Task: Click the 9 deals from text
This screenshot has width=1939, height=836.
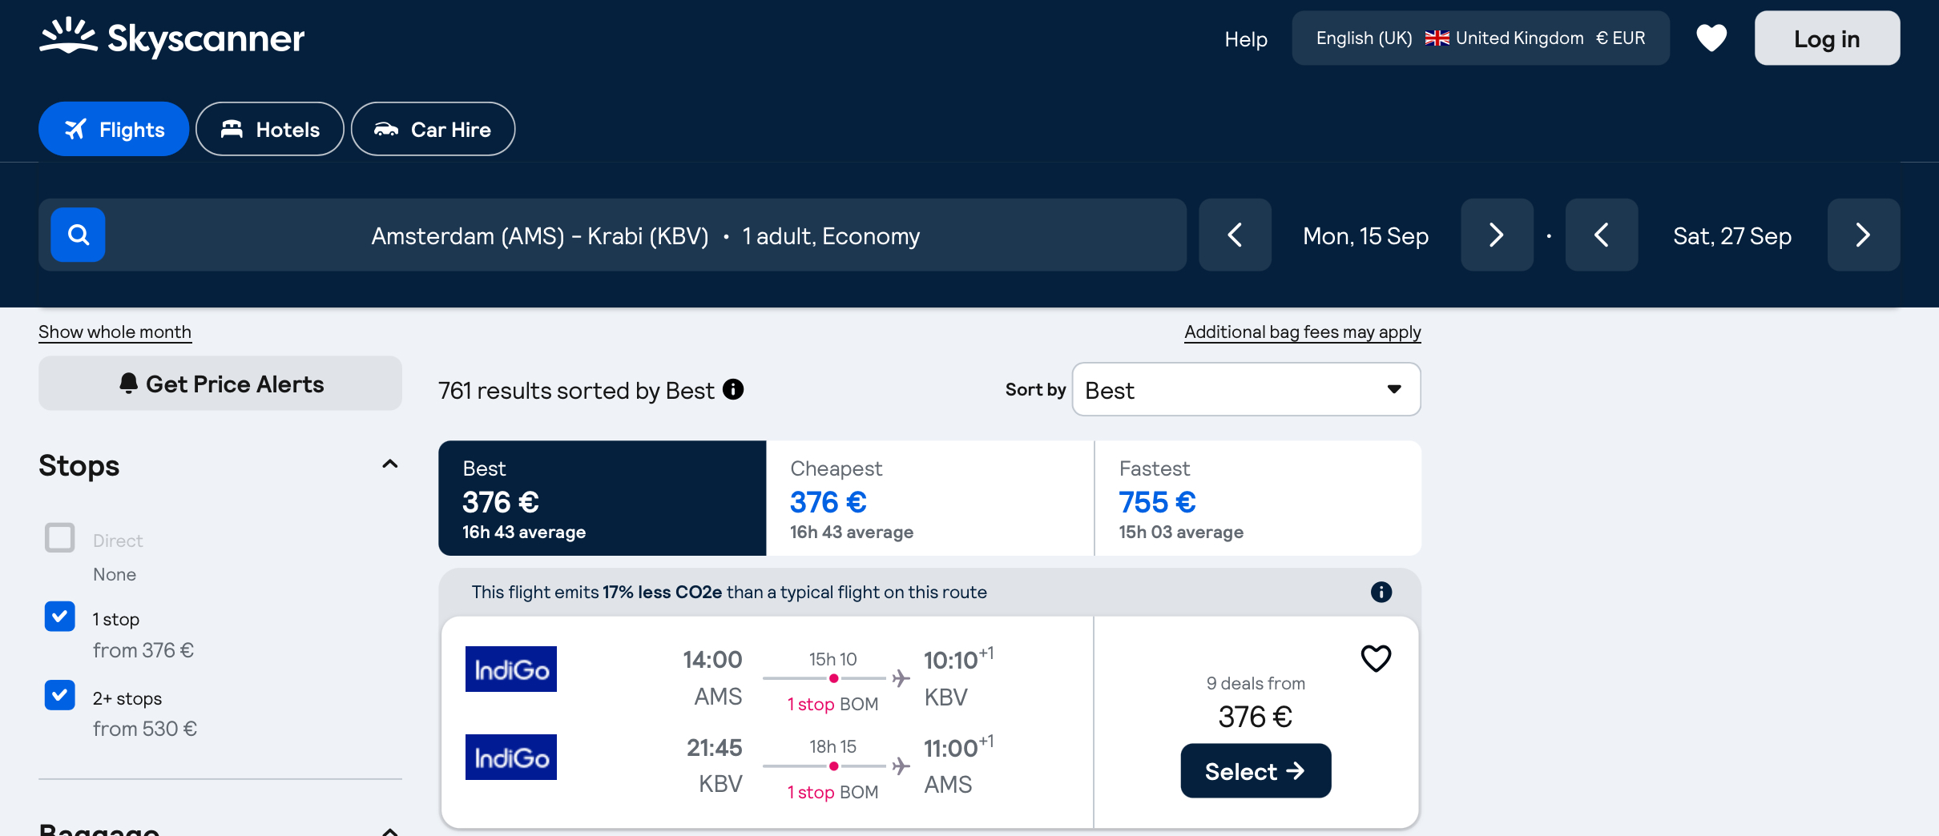Action: [1256, 683]
